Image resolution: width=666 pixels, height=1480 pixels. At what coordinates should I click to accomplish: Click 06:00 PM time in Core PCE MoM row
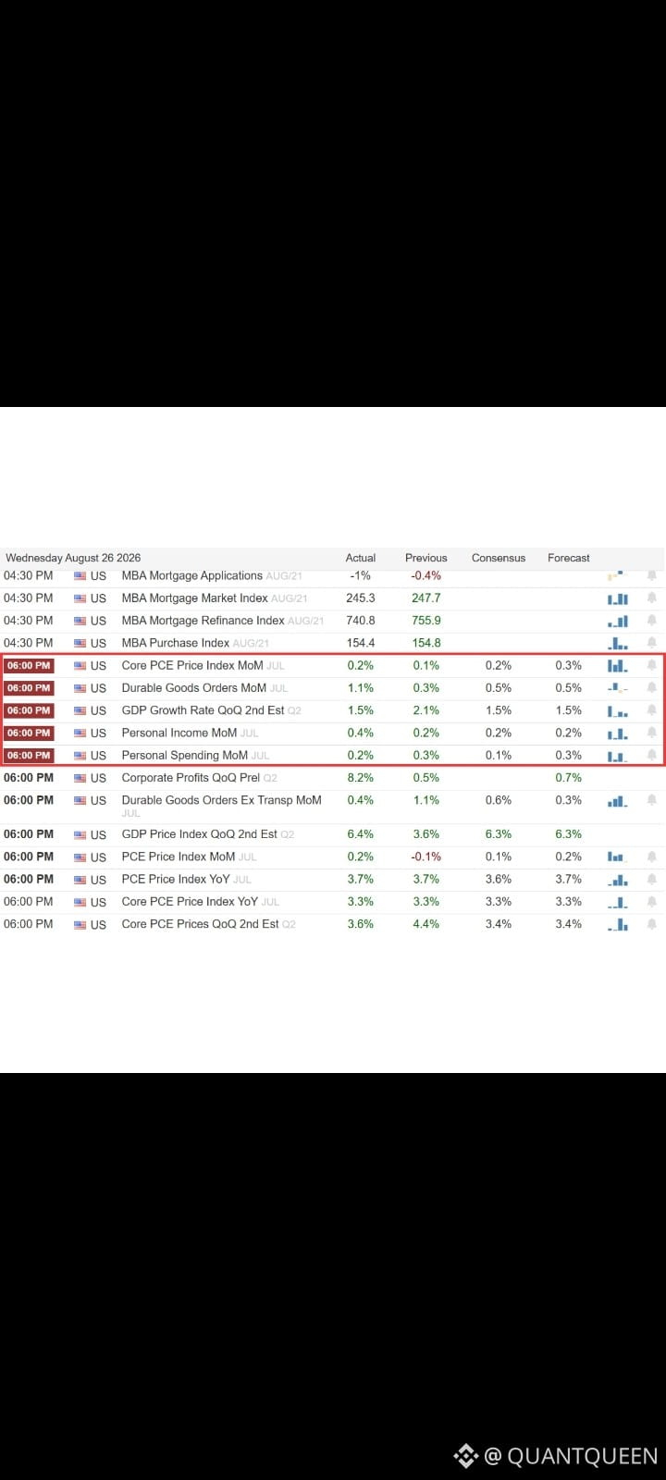click(29, 666)
